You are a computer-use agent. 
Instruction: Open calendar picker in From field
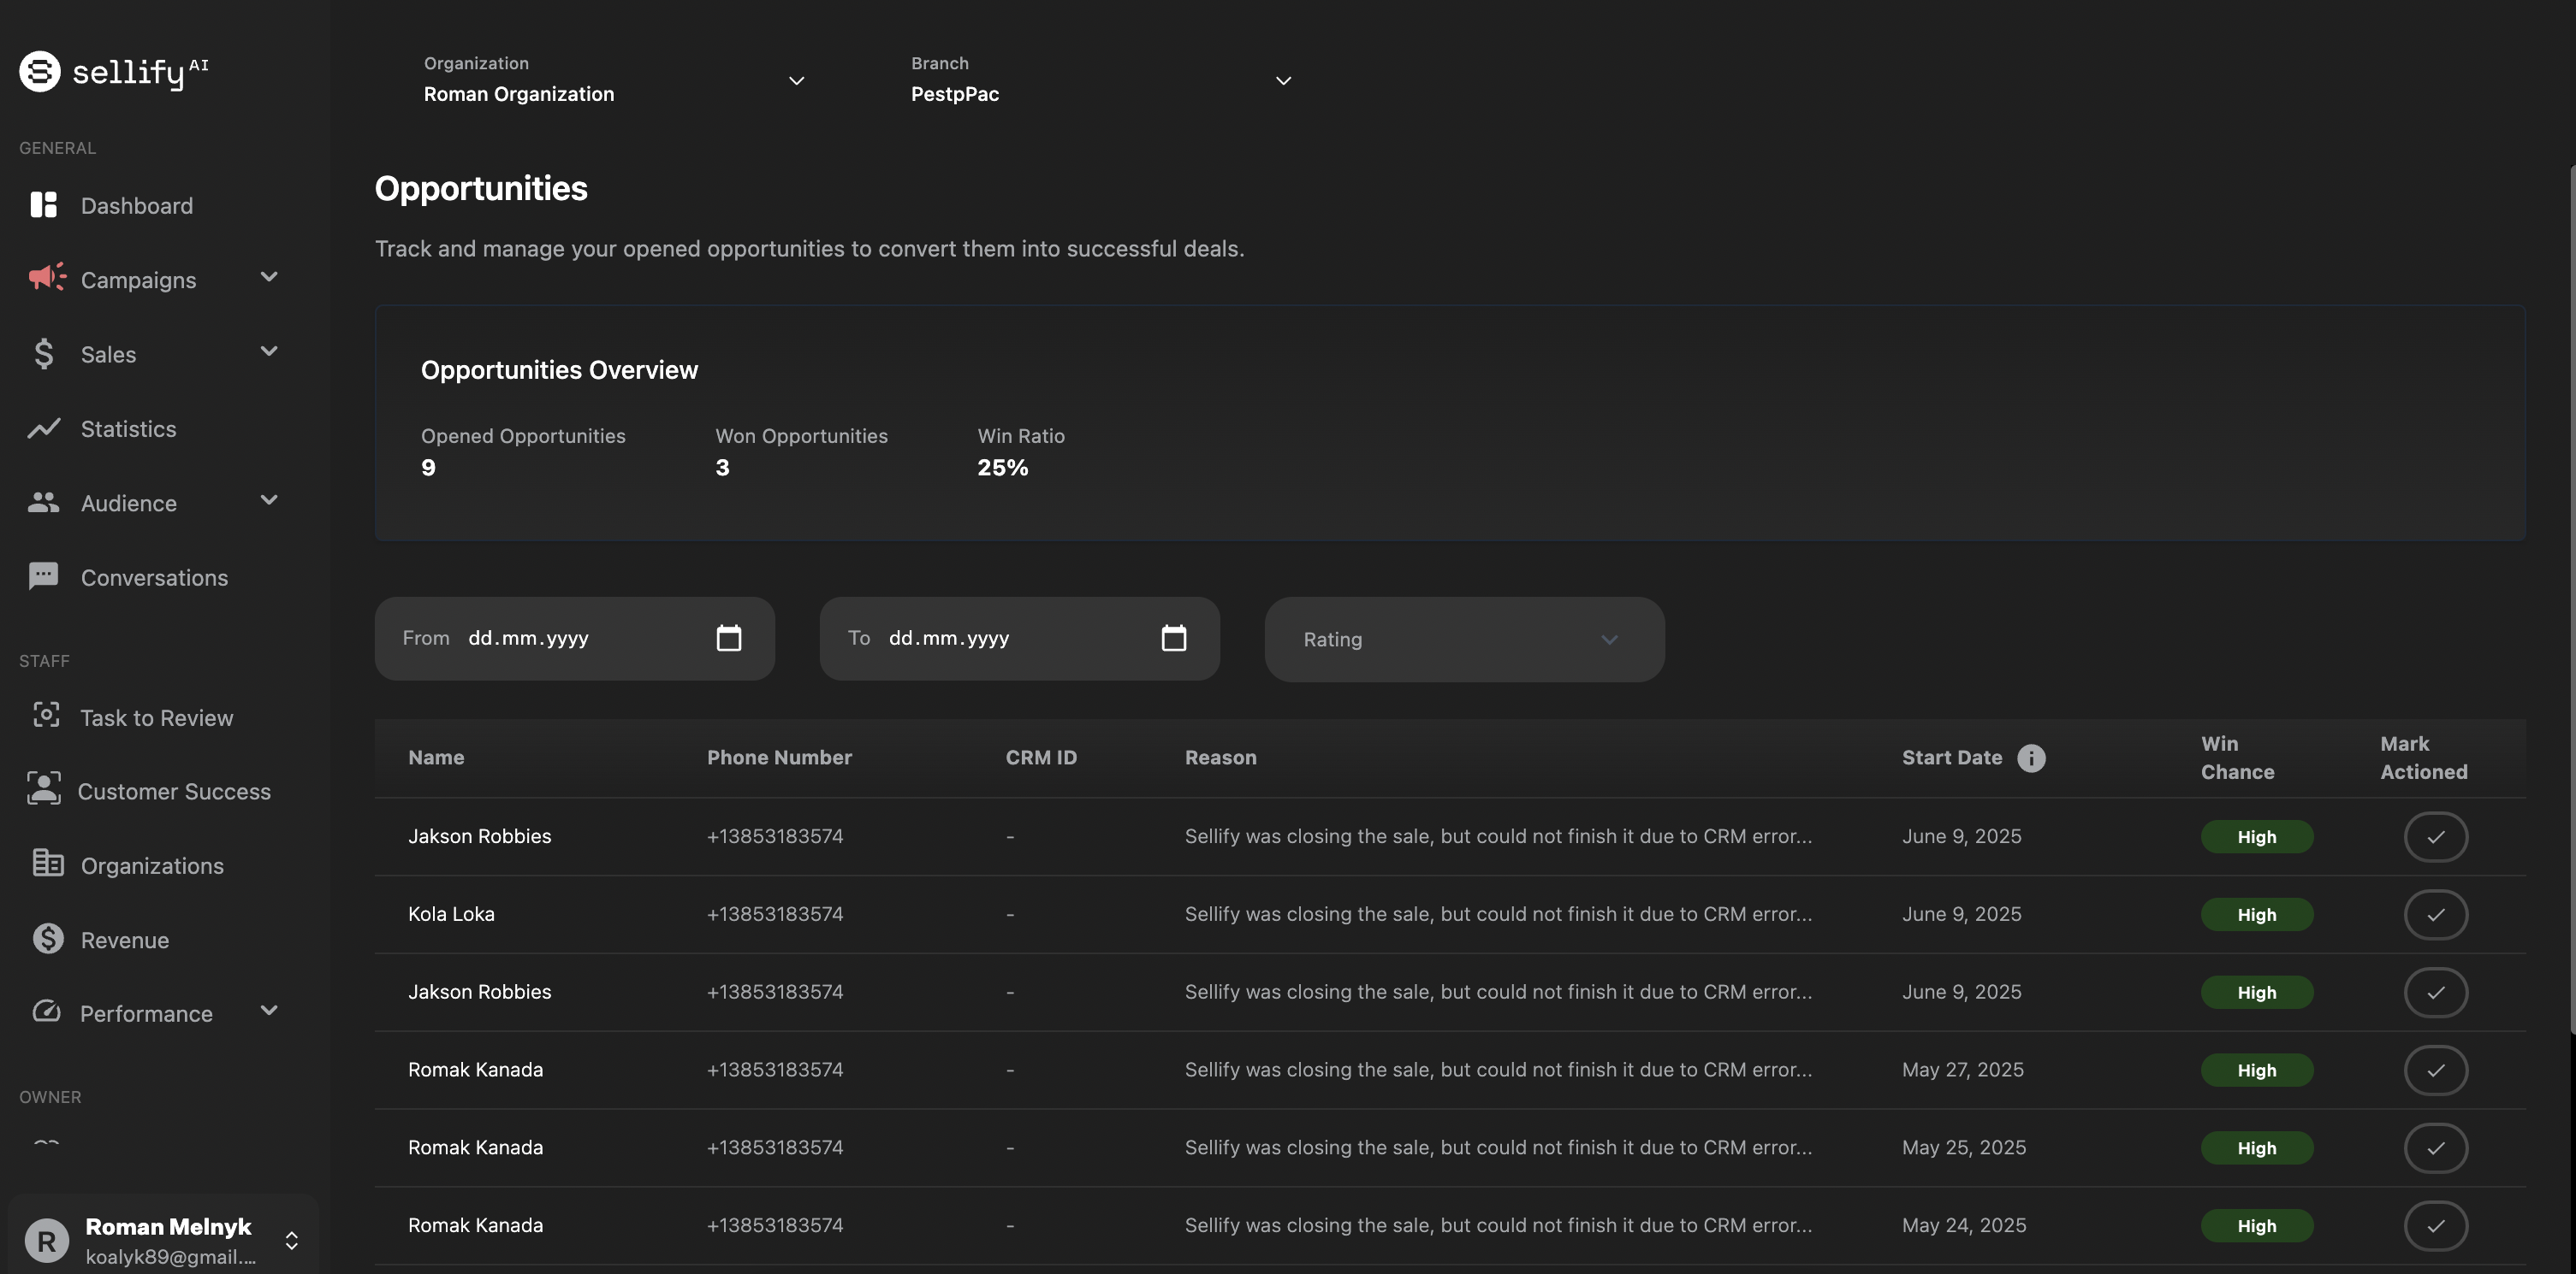[x=728, y=638]
